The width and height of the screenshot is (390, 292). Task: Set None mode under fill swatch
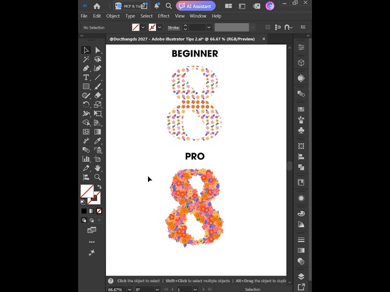(x=99, y=211)
